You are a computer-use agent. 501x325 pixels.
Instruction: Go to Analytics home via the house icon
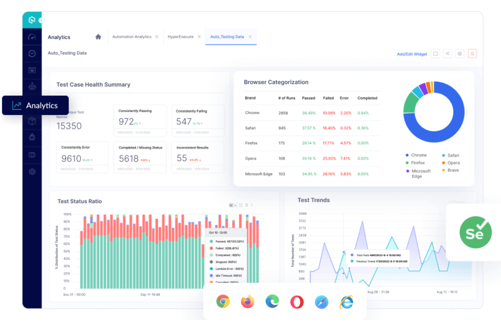pos(98,37)
